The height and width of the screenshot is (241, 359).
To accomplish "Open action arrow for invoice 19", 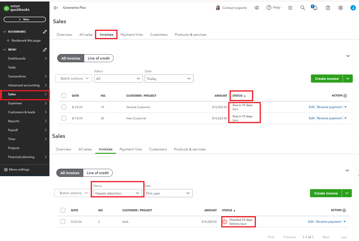I will (345, 107).
